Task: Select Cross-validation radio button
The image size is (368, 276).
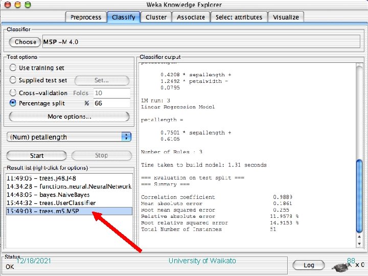Action: pyautogui.click(x=13, y=93)
